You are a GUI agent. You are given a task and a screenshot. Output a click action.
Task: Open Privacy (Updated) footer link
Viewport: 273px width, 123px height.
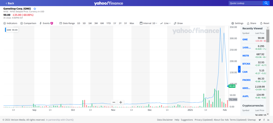204,120
